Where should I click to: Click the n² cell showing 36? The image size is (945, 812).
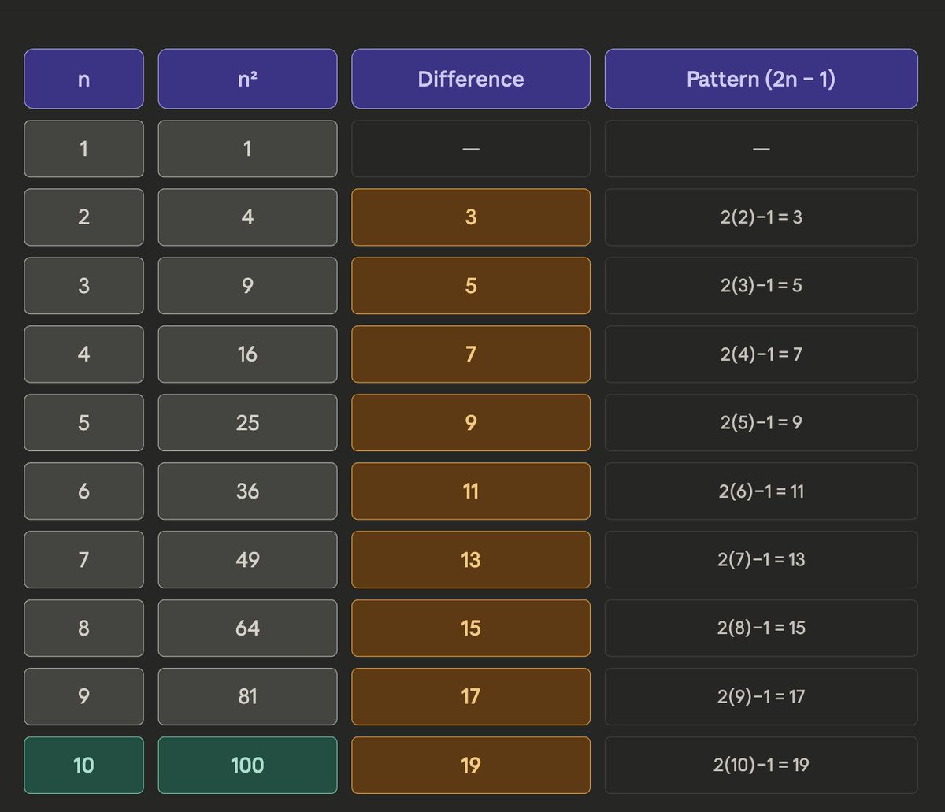247,491
